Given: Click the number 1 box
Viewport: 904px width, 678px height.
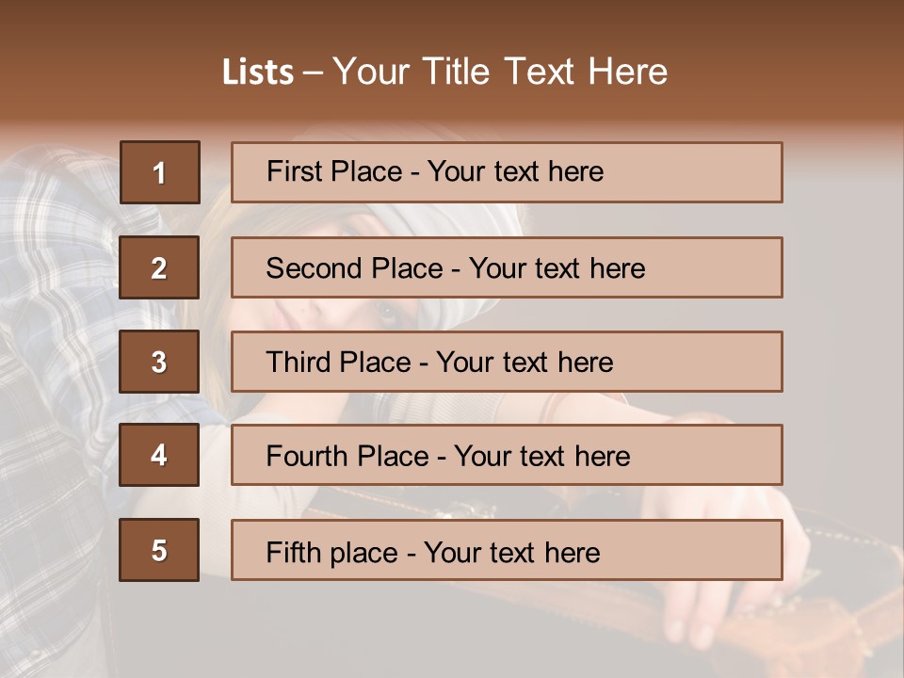Looking at the screenshot, I should [160, 171].
